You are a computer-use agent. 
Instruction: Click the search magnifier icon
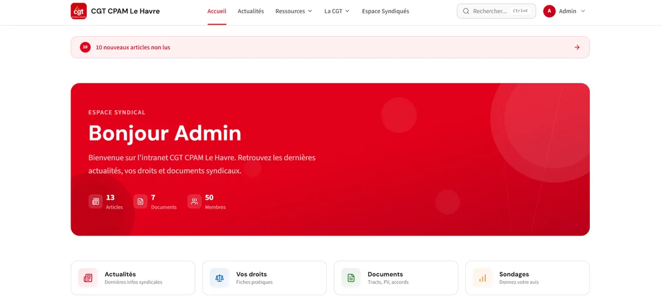466,11
